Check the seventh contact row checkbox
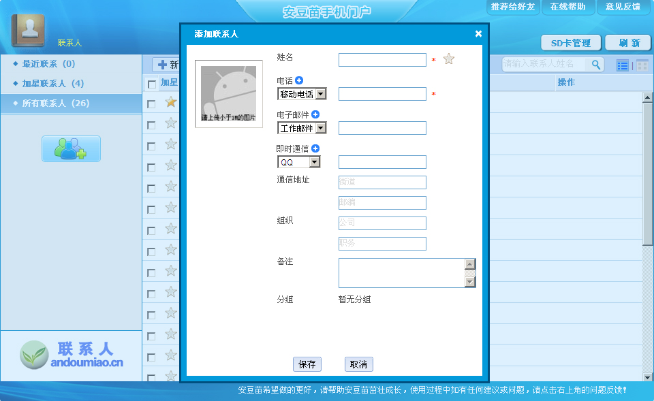Screen dimensions: 654x401 tap(151, 231)
